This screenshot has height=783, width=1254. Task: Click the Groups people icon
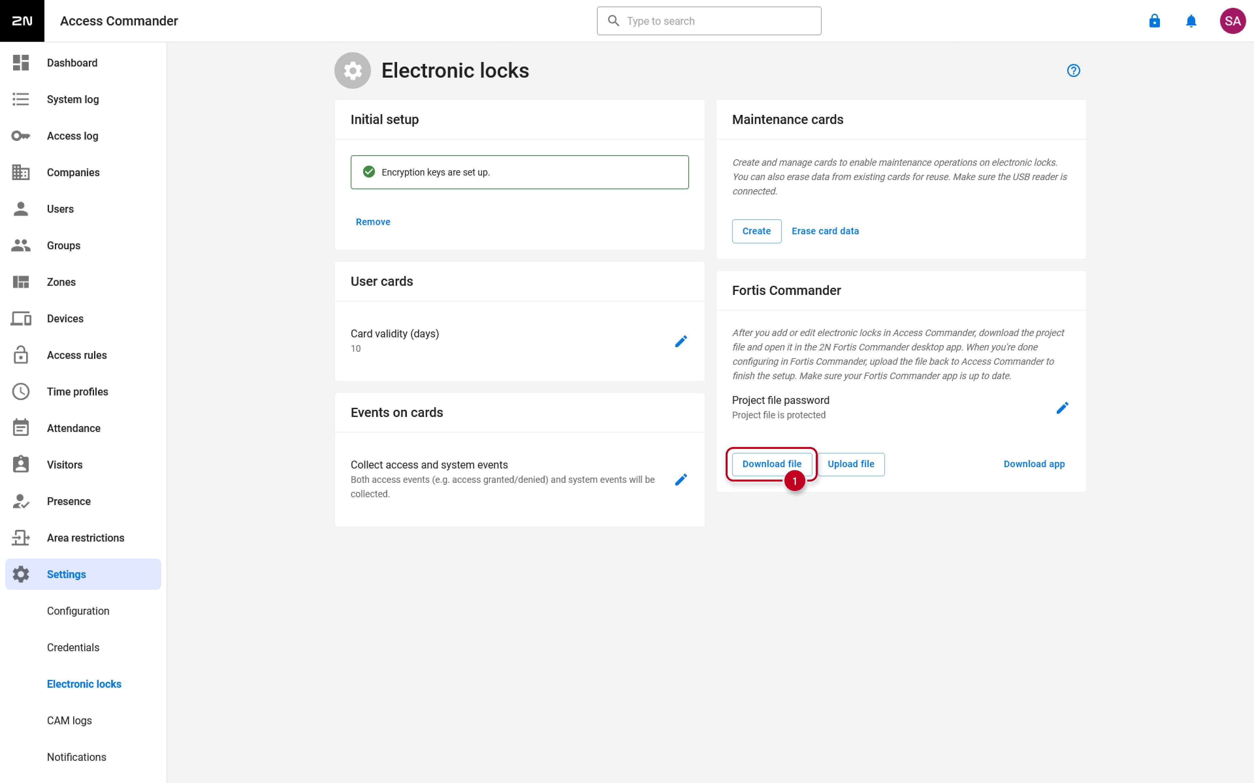click(x=21, y=245)
